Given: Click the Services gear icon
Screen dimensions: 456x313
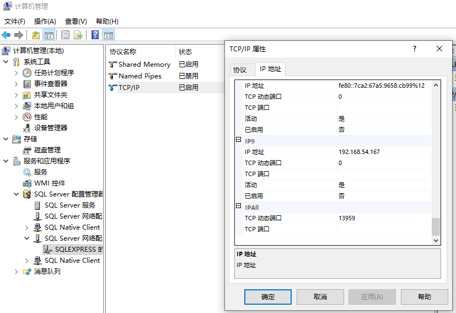Looking at the screenshot, I should [x=27, y=172].
